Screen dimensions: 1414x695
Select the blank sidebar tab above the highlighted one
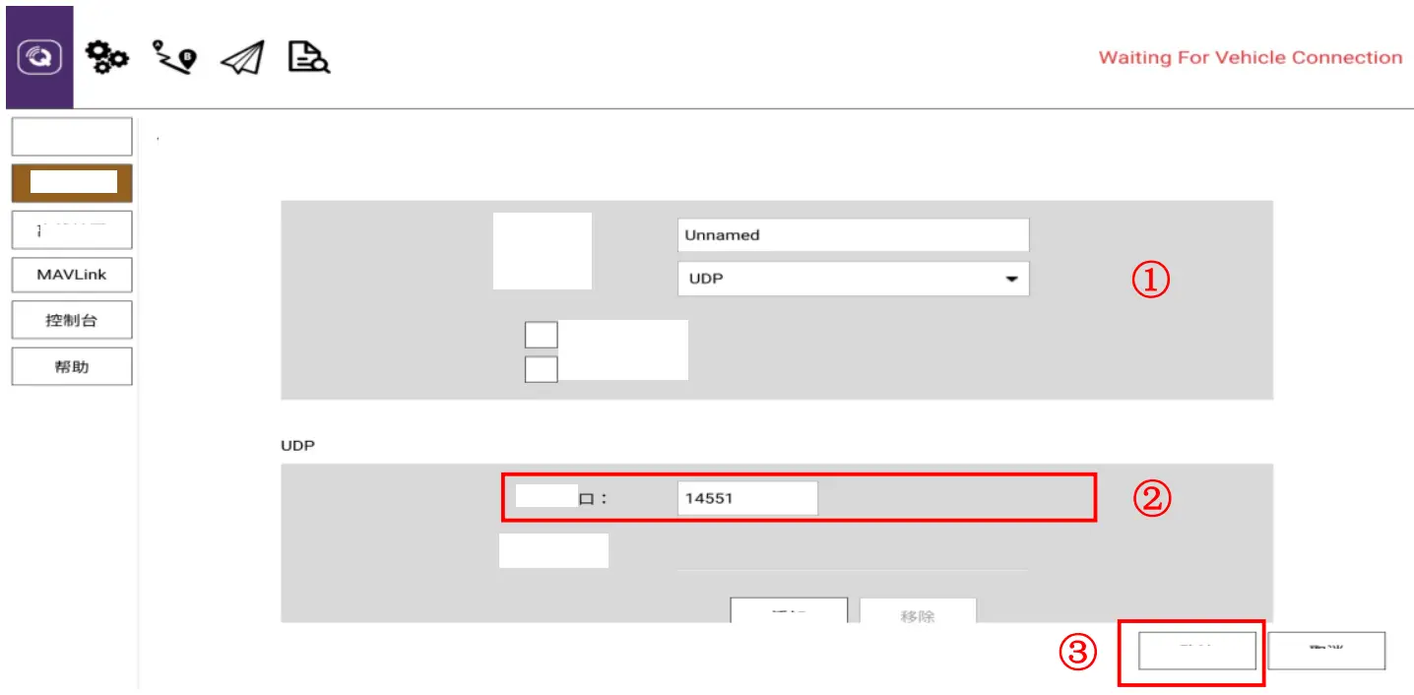coord(72,137)
